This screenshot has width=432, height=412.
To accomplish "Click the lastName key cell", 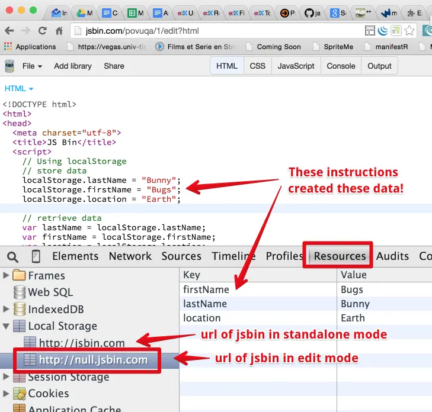I will pos(258,304).
